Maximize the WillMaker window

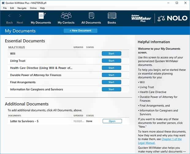coord(177,3)
